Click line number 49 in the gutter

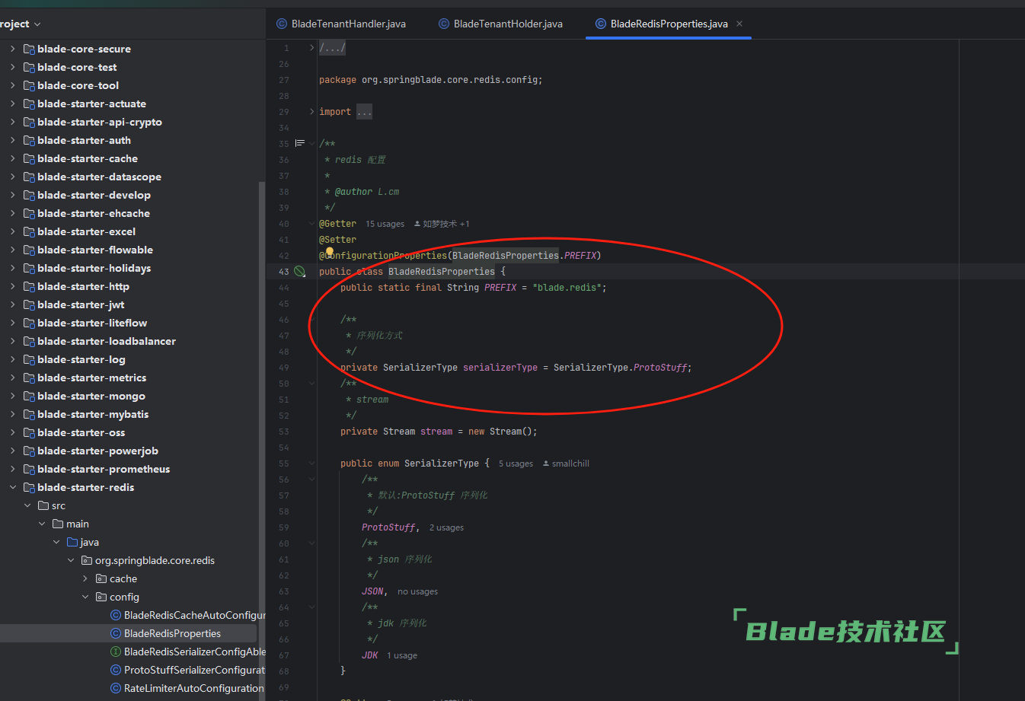pyautogui.click(x=283, y=368)
